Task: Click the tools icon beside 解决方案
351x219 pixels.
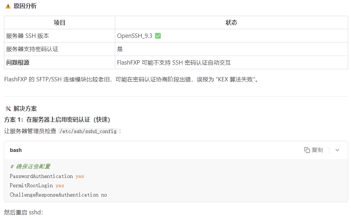Action: point(8,108)
